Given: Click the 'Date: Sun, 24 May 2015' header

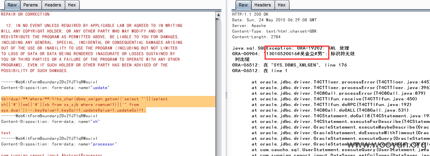Looking at the screenshot, I should point(274,20).
